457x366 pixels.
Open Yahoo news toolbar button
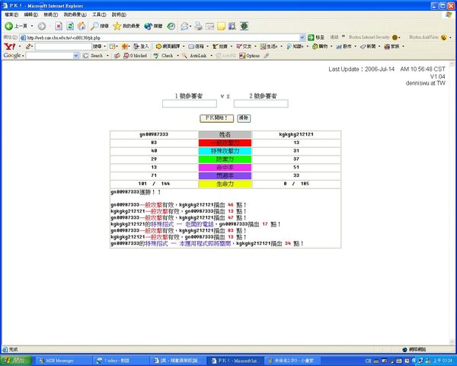click(x=368, y=47)
